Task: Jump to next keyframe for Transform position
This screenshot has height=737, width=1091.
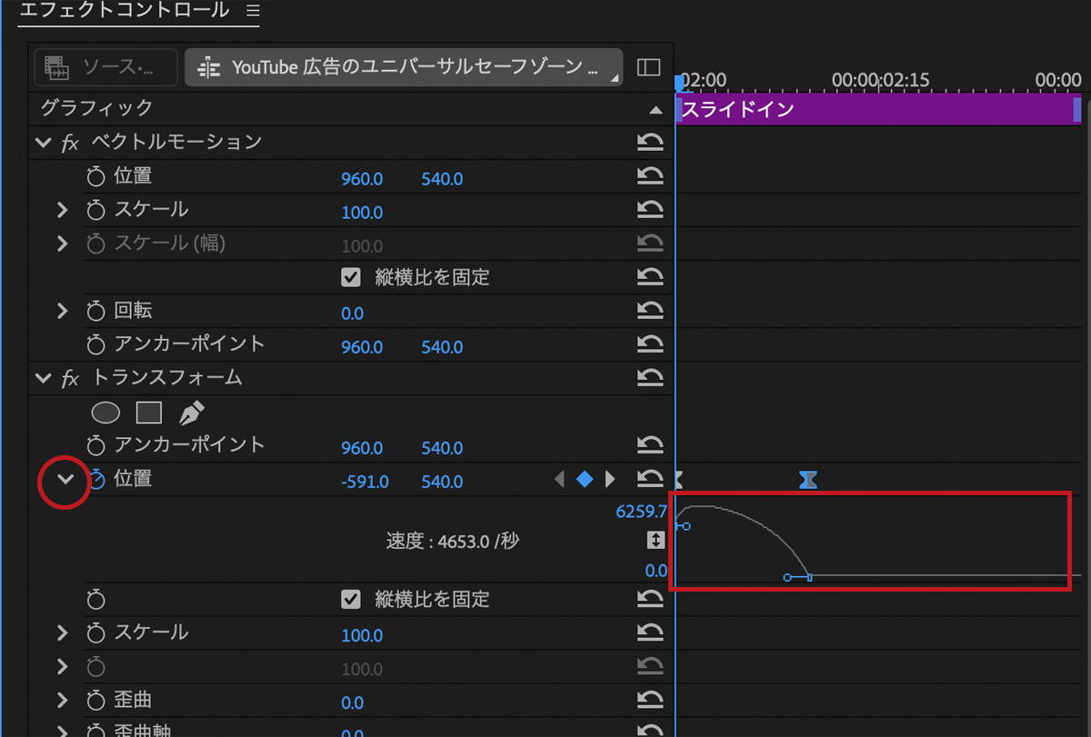Action: pyautogui.click(x=610, y=479)
